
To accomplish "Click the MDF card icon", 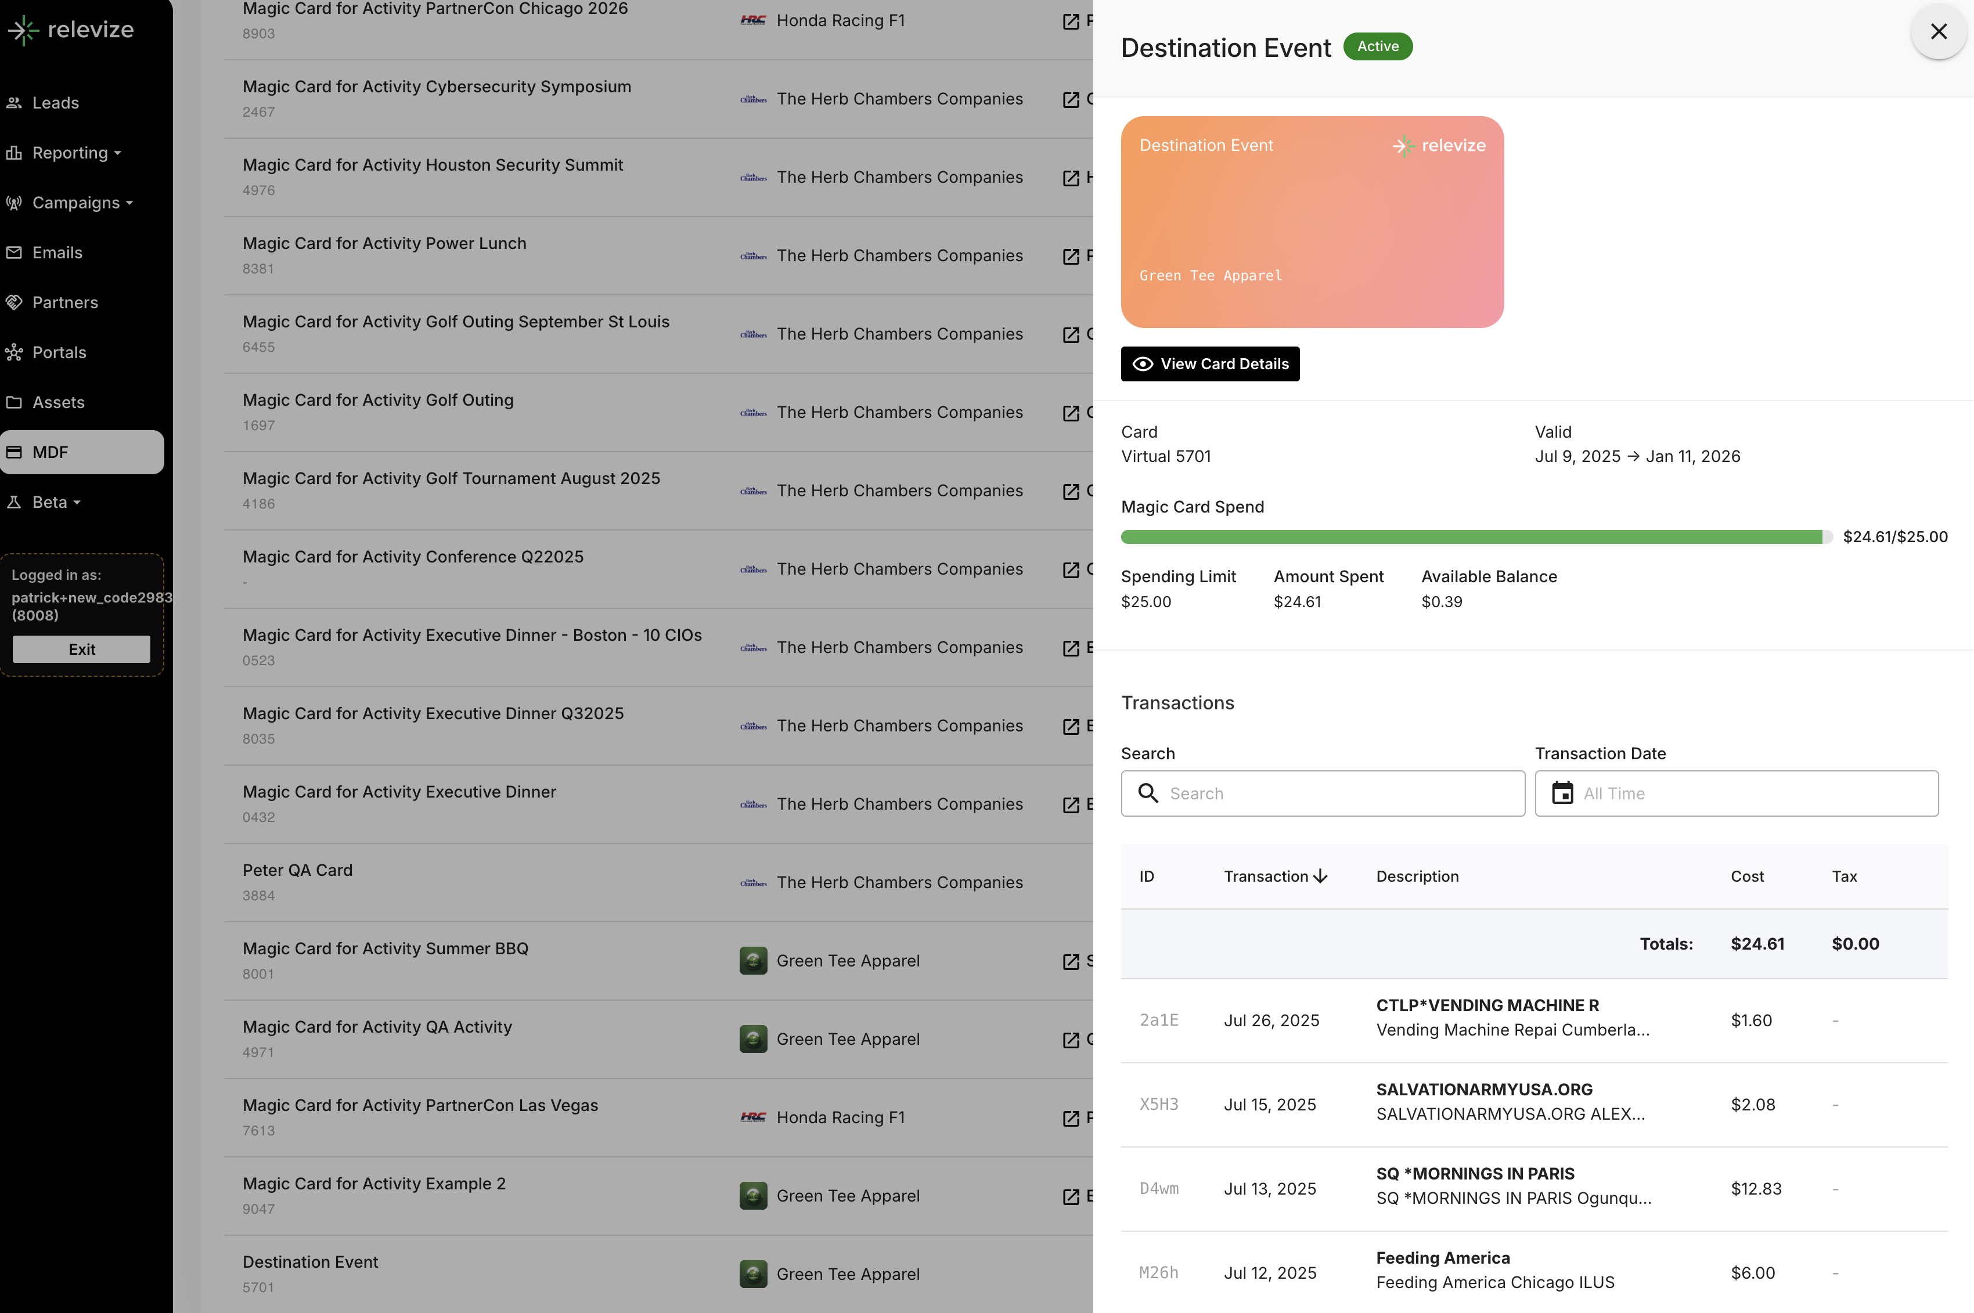I will pyautogui.click(x=15, y=452).
